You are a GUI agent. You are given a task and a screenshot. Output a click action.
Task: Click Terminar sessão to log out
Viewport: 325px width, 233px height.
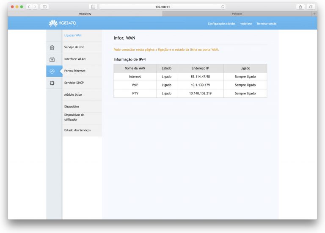266,24
